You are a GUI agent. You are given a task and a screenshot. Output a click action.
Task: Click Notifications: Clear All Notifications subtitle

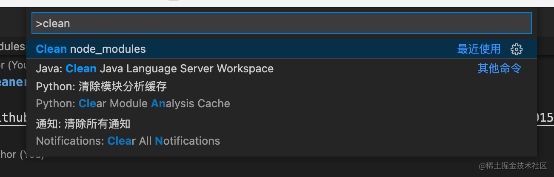128,141
